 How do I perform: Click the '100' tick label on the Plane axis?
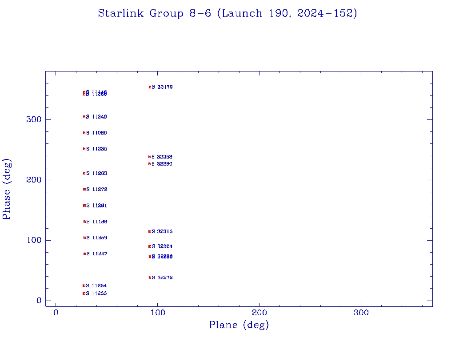(158, 313)
